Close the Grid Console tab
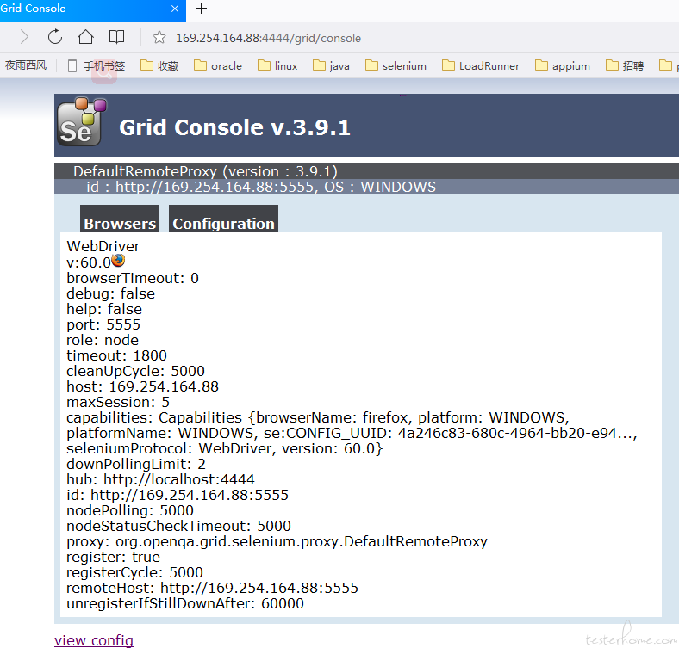Image resolution: width=679 pixels, height=654 pixels. 175,9
